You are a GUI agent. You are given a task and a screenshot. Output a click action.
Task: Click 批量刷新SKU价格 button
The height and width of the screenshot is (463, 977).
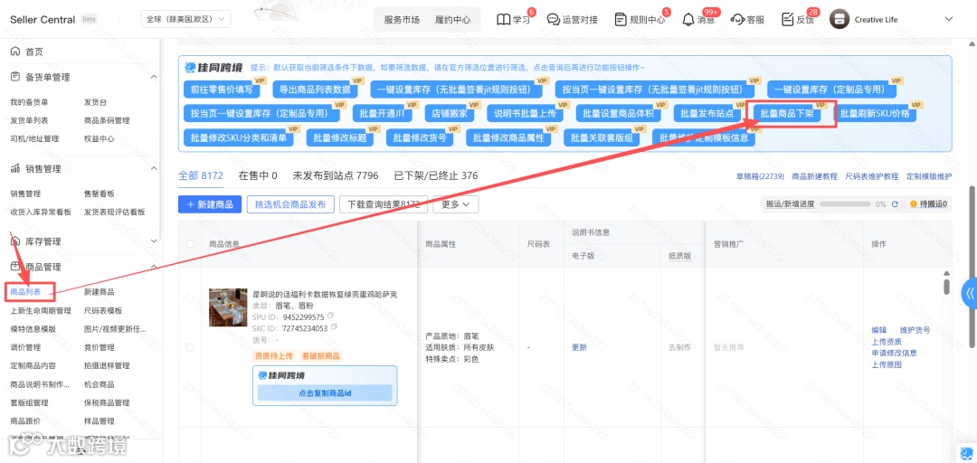[875, 114]
